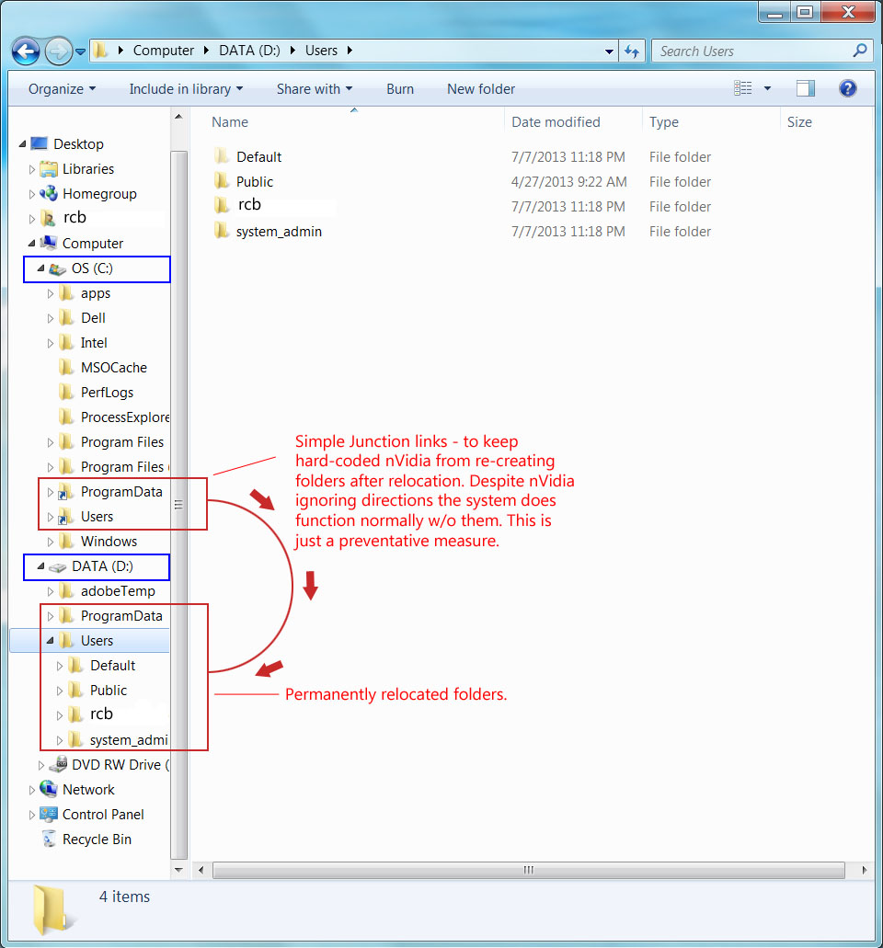Click the Forward arrow navigation button

(59, 51)
